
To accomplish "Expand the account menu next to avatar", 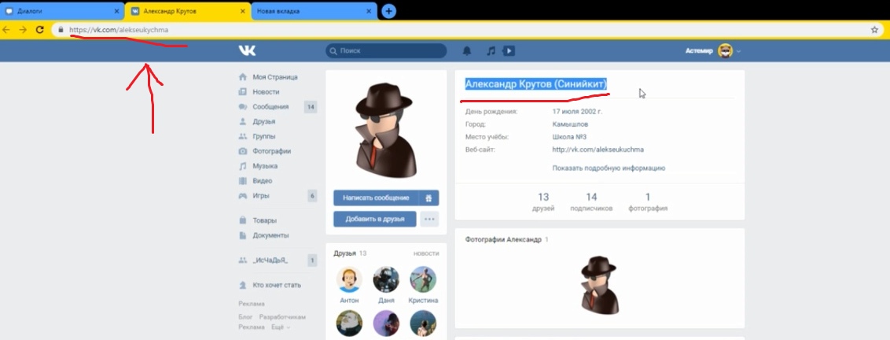I will click(x=739, y=51).
